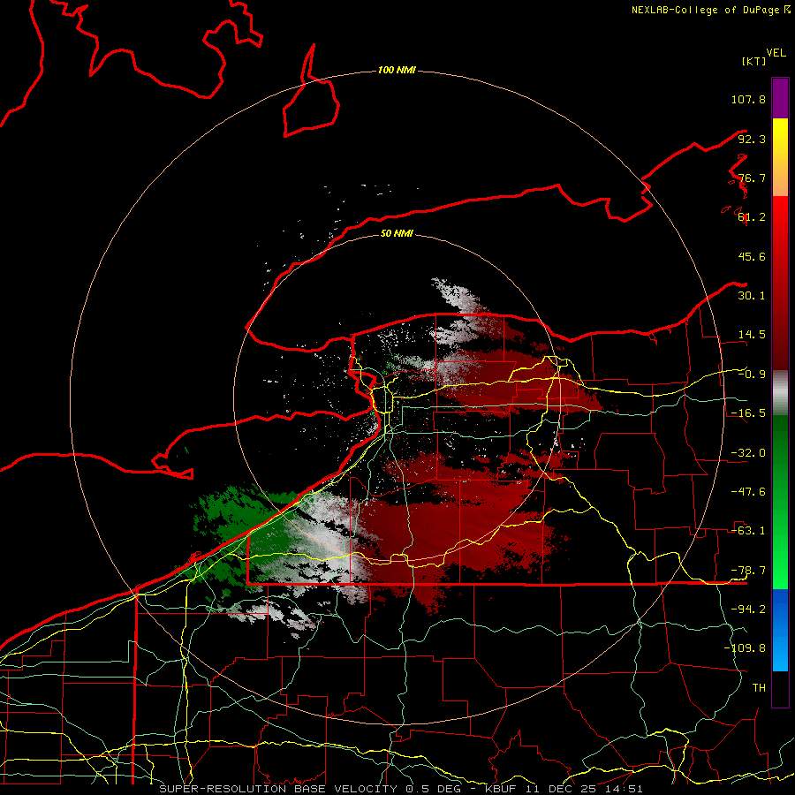Screen dimensions: 795x795
Task: Click the VEL legend title
Action: click(x=776, y=52)
